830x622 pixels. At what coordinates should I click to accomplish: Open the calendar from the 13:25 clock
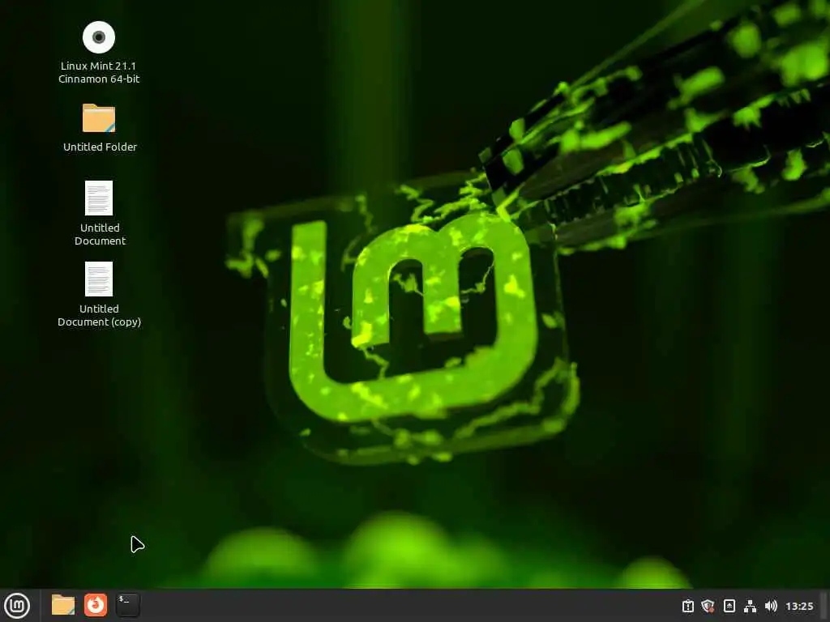[799, 606]
